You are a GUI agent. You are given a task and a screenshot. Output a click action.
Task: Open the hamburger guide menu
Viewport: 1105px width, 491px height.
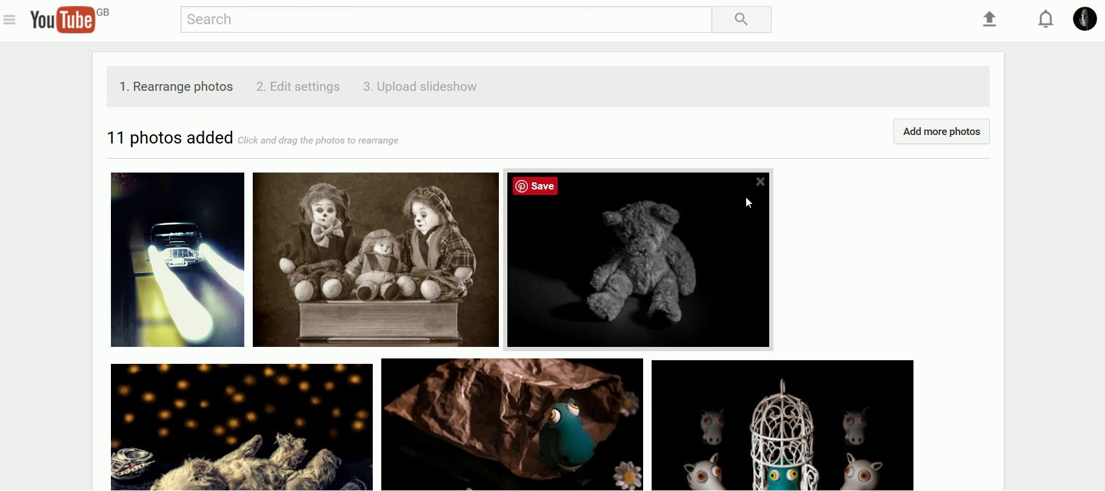click(9, 20)
